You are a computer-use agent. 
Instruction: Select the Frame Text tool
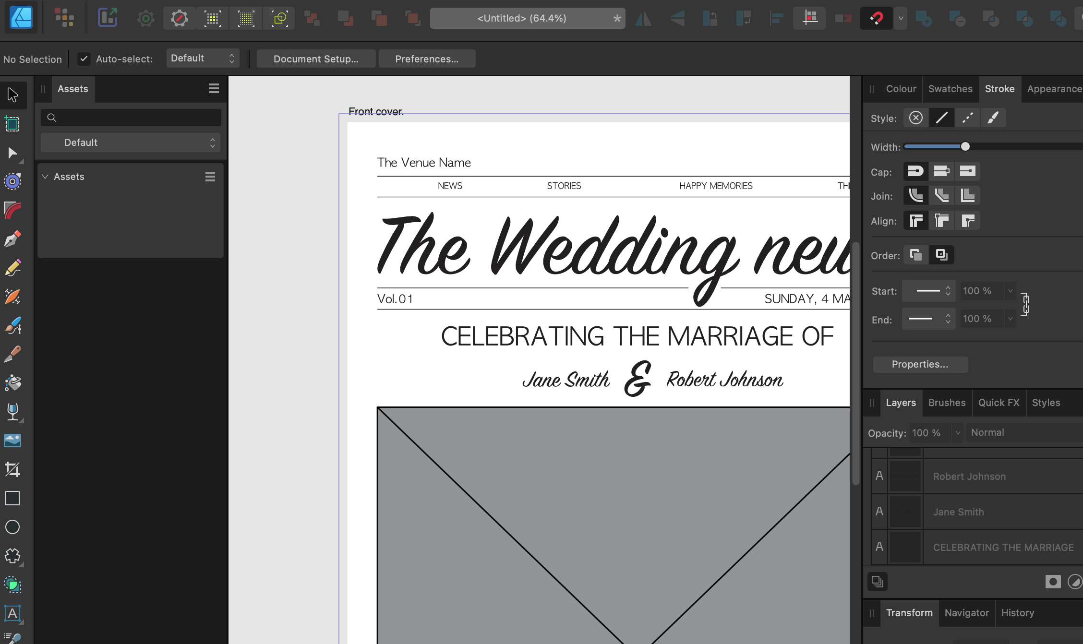pyautogui.click(x=12, y=613)
